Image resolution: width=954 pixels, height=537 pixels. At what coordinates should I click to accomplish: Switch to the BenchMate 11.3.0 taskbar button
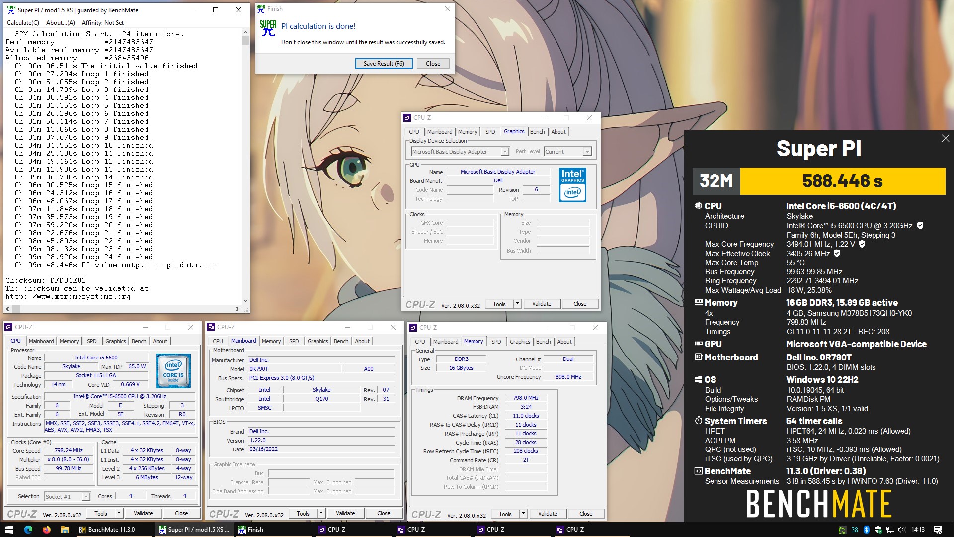[x=114, y=530]
